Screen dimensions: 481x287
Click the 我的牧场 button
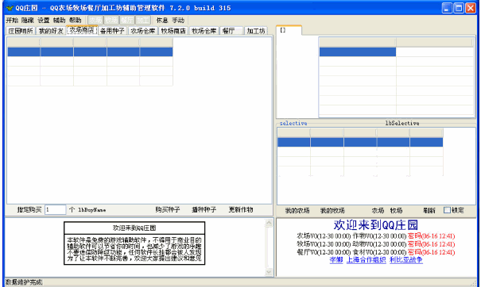pyautogui.click(x=332, y=211)
